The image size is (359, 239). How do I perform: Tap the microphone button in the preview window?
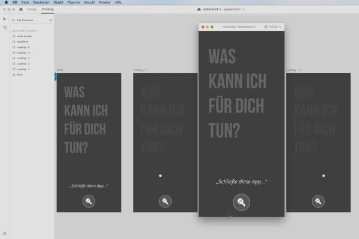[241, 202]
